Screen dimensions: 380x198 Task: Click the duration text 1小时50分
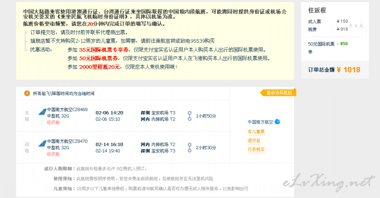click(206, 116)
